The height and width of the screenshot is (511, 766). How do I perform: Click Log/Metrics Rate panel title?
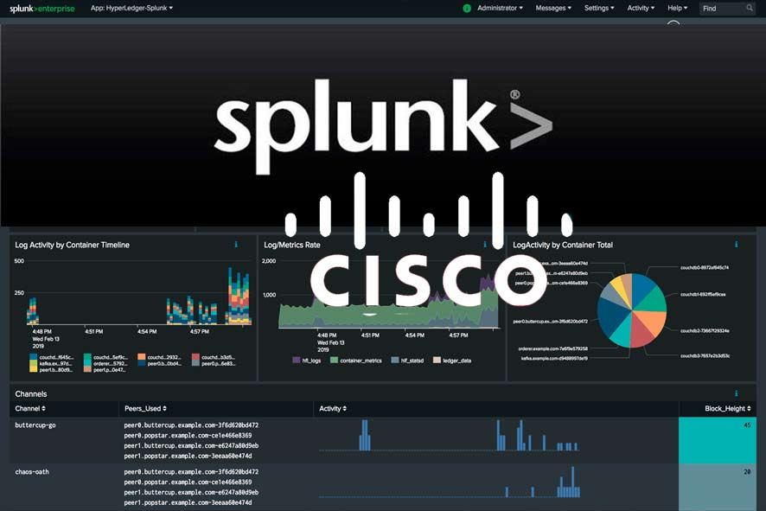[x=292, y=245]
